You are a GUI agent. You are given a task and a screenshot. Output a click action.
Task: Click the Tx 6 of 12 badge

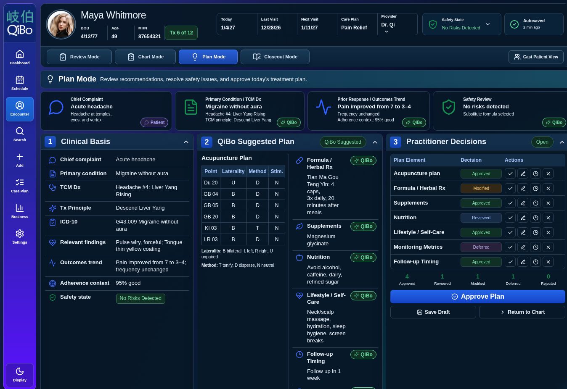pos(181,33)
